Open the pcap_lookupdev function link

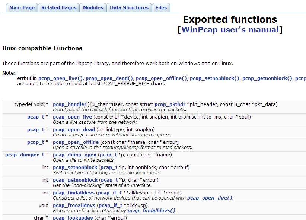click(x=73, y=218)
